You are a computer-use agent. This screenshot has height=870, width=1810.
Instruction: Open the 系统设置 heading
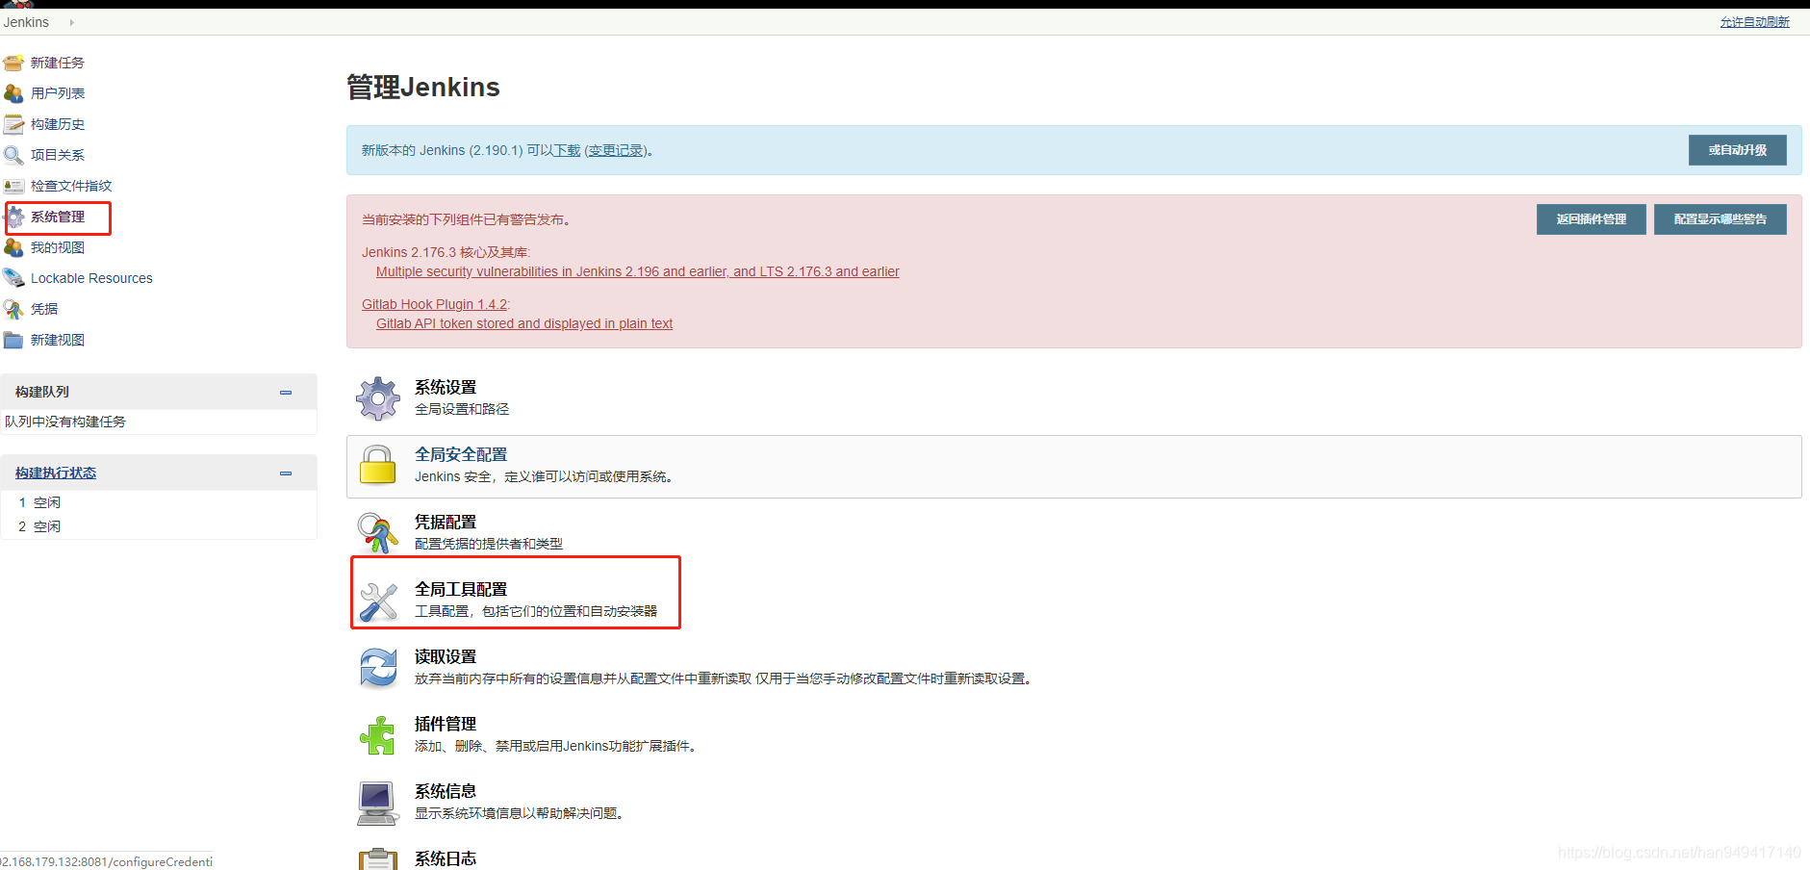(x=446, y=387)
